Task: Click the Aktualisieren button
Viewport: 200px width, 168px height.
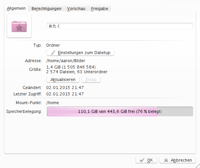Action: [63, 80]
